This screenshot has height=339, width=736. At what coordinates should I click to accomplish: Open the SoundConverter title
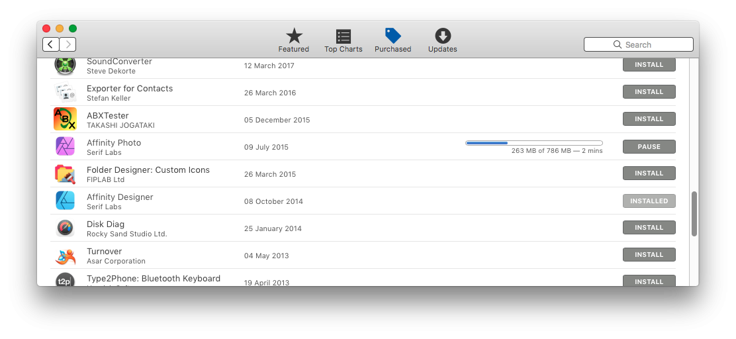click(x=119, y=62)
